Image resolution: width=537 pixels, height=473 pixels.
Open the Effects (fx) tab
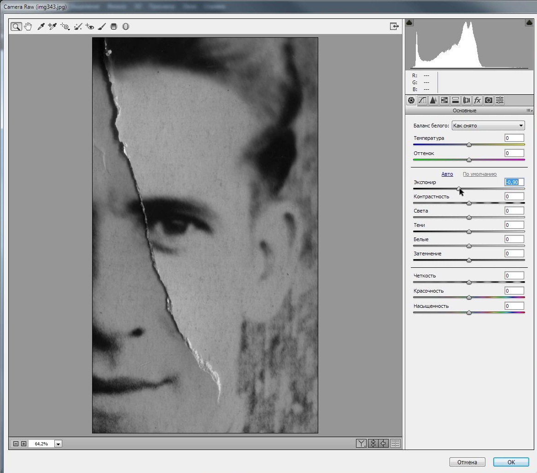click(478, 100)
